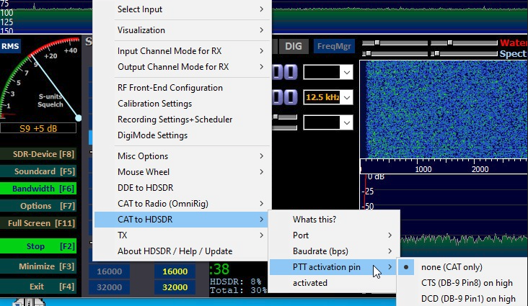Choose DCD (DB-9 Pin1) on high
Image resolution: width=528 pixels, height=306 pixels.
[x=462, y=299]
